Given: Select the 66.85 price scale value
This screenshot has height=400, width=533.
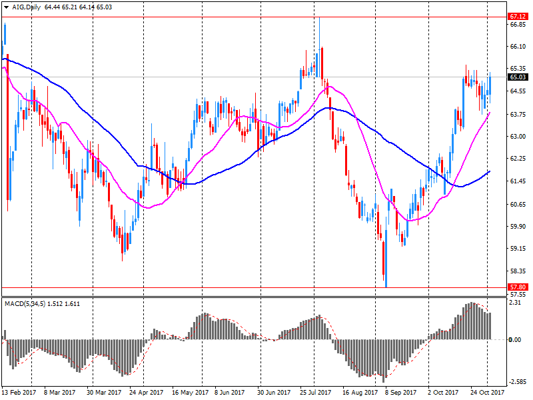Looking at the screenshot, I should coord(518,25).
